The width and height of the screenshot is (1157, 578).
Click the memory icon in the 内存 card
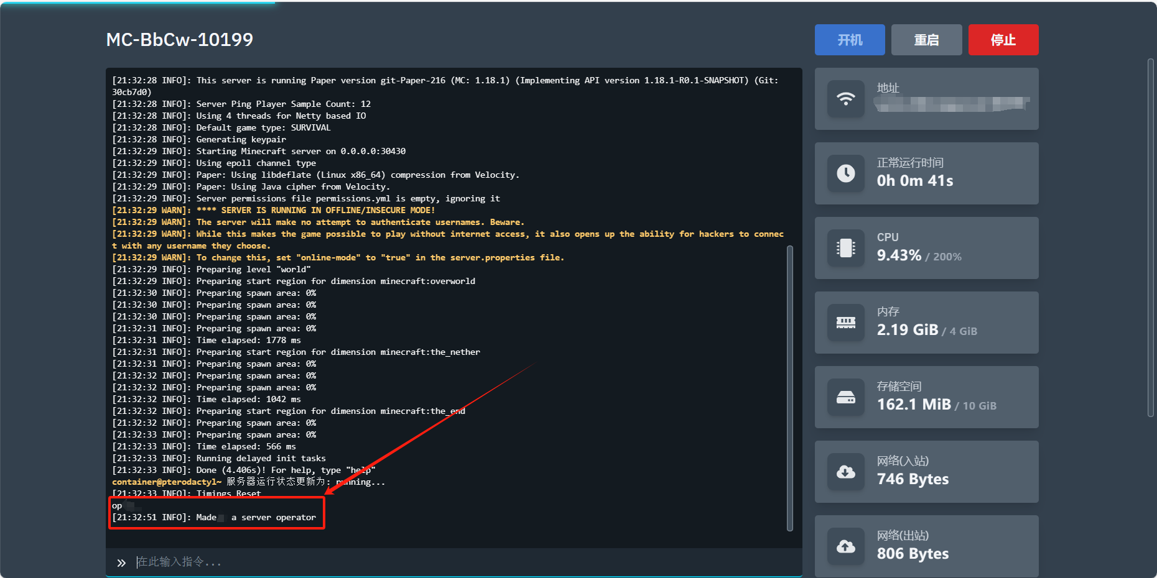pos(846,323)
